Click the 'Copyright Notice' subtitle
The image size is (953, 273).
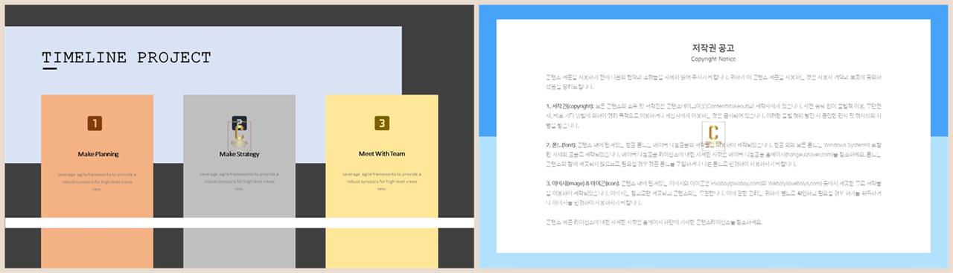[x=713, y=59]
